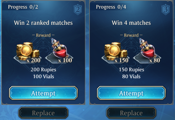
Task: Click the Win 2 ranked matches title
Action: tap(43, 23)
